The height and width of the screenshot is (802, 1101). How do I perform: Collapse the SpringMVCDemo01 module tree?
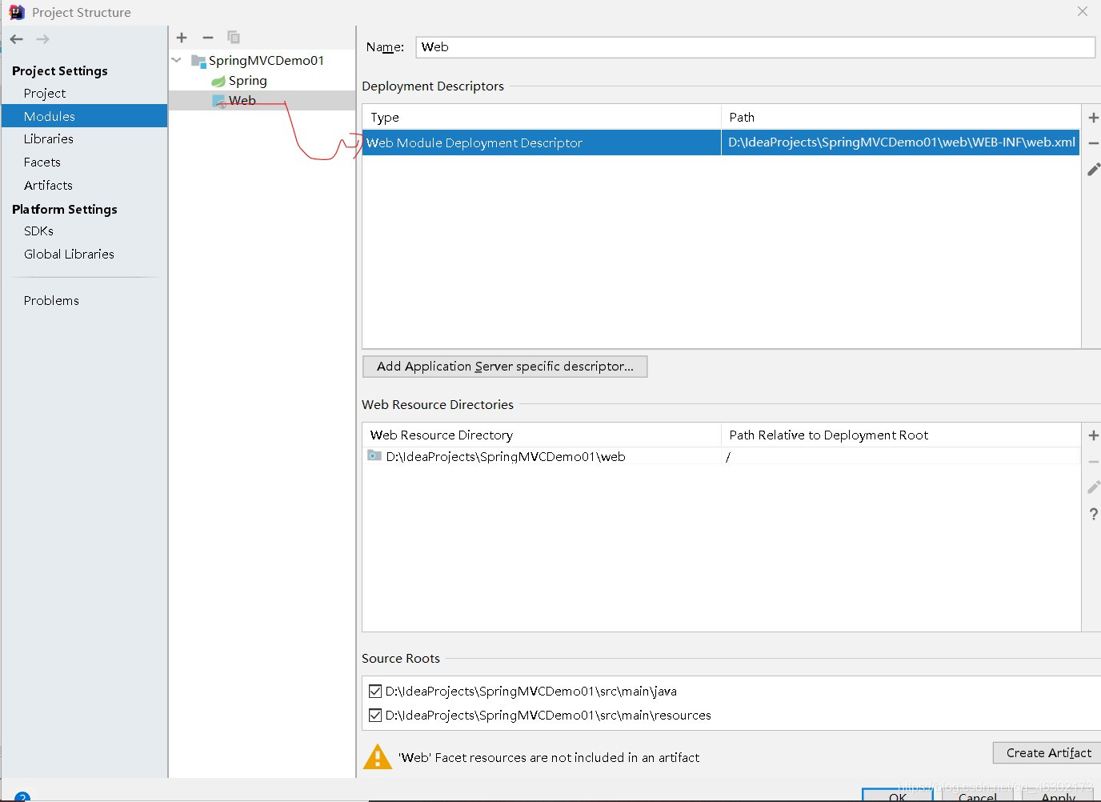click(x=177, y=60)
